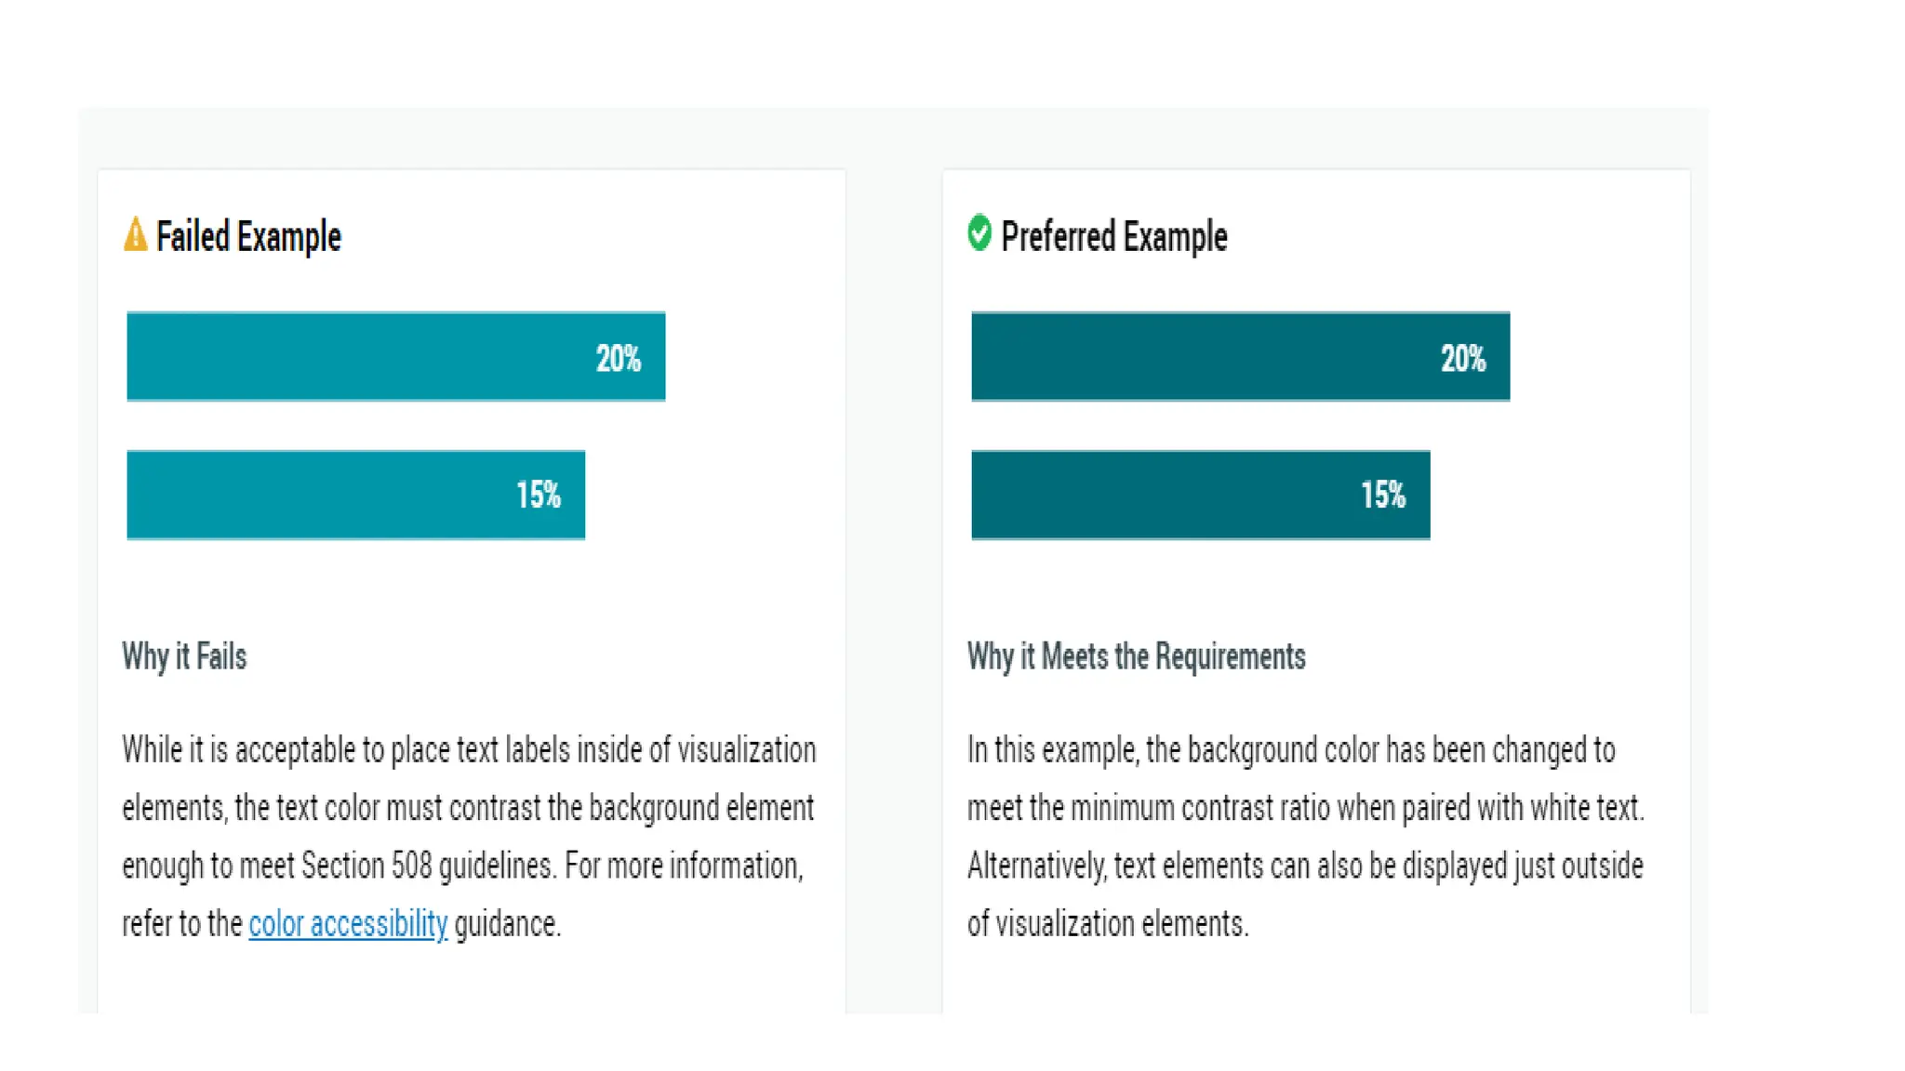Click the orange warning triangle icon

(135, 234)
